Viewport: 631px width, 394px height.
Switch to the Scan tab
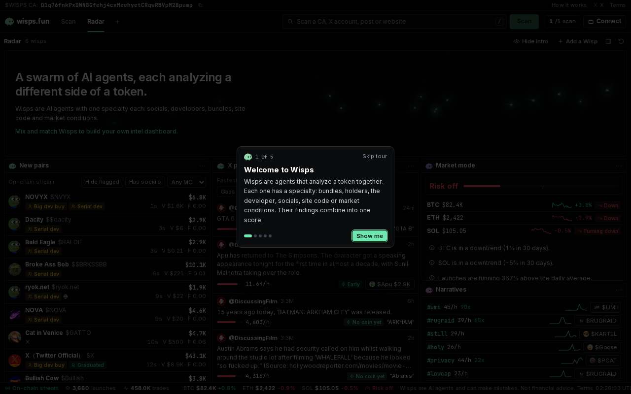pyautogui.click(x=69, y=21)
